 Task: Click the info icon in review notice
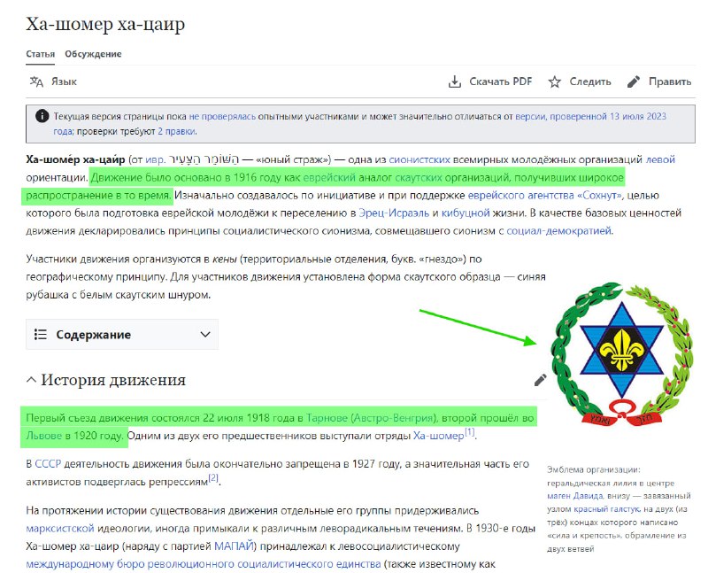42,116
